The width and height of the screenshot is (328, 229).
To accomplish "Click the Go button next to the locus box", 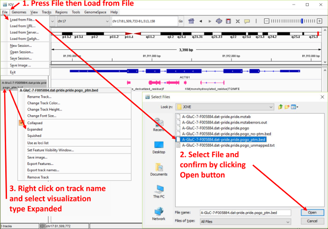I will click(x=181, y=21).
